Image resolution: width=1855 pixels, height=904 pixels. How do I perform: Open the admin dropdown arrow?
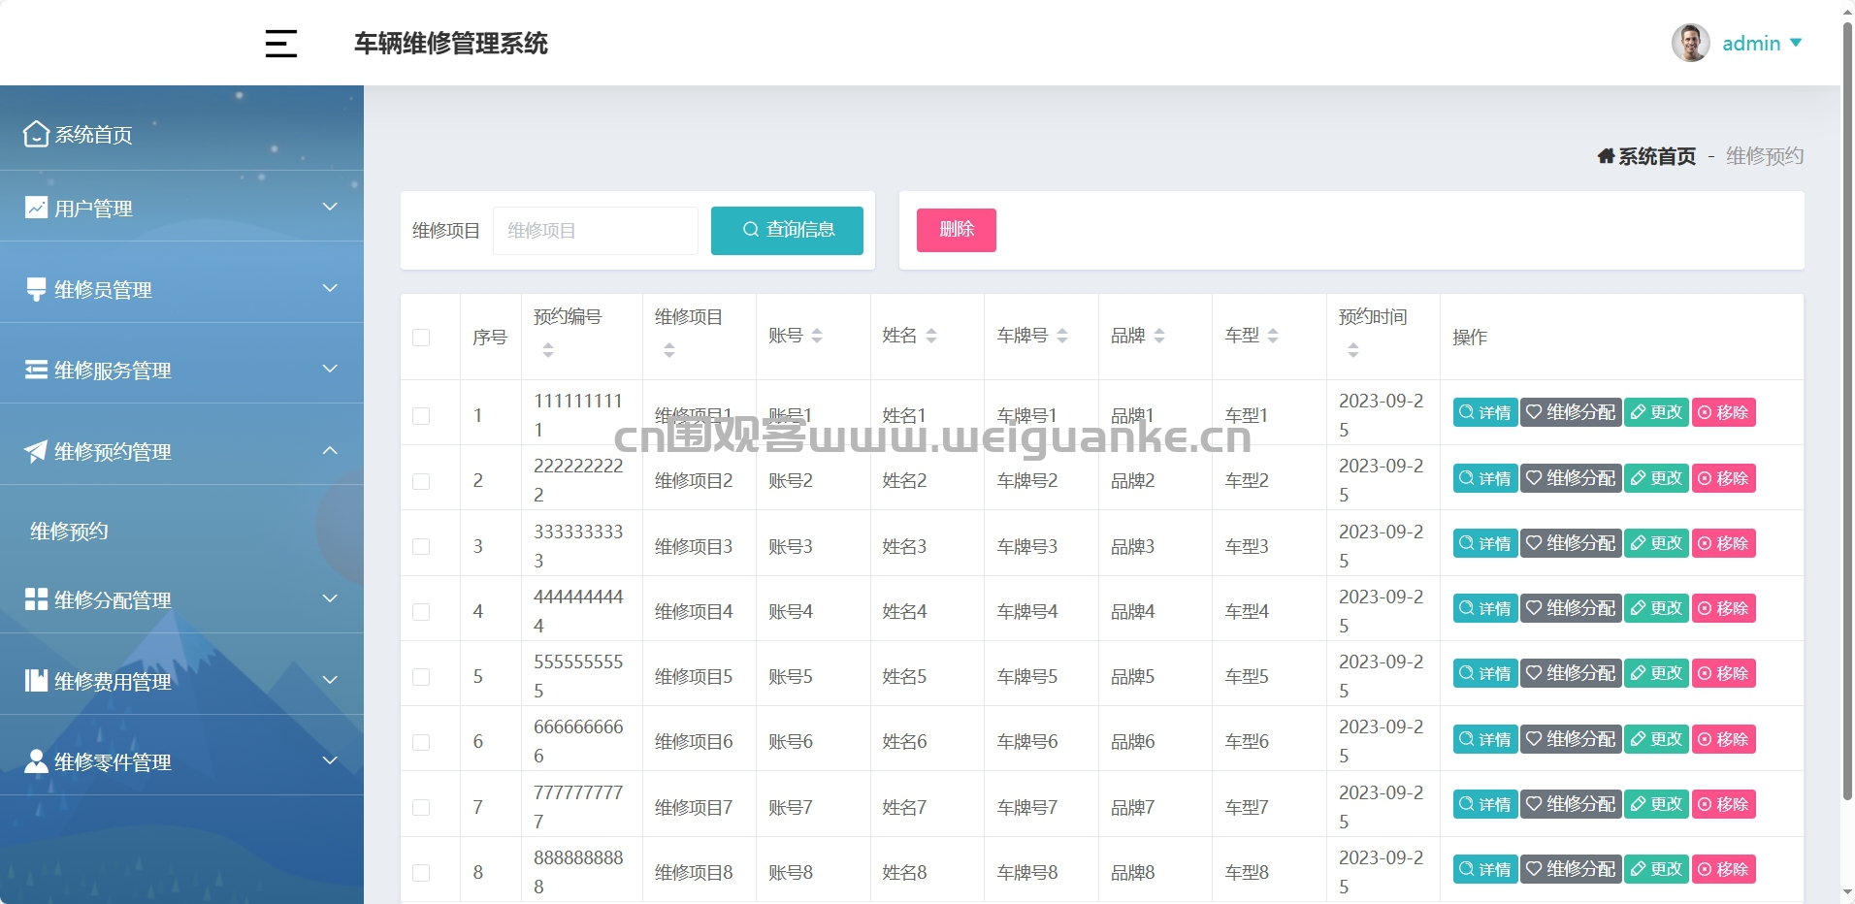coord(1796,43)
